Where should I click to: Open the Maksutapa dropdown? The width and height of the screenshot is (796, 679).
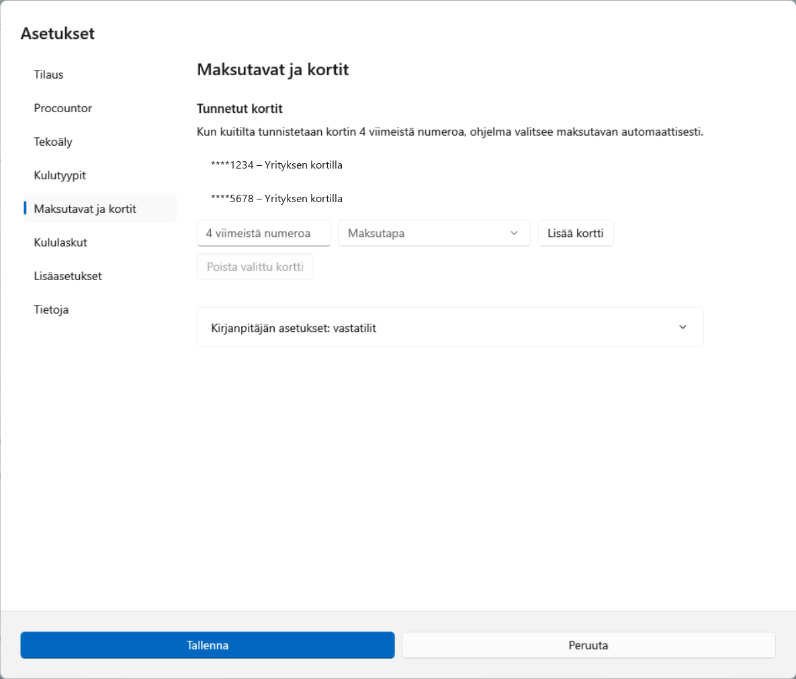point(434,233)
